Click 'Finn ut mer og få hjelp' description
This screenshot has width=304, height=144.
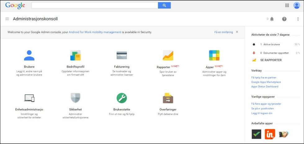[122, 114]
